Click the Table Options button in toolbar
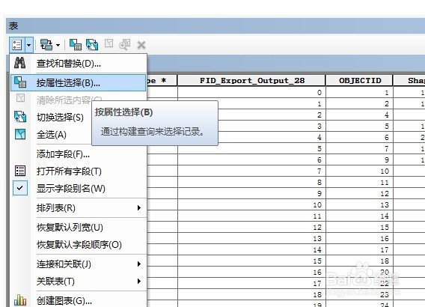Image resolution: width=425 pixels, height=307 pixels. (x=17, y=45)
